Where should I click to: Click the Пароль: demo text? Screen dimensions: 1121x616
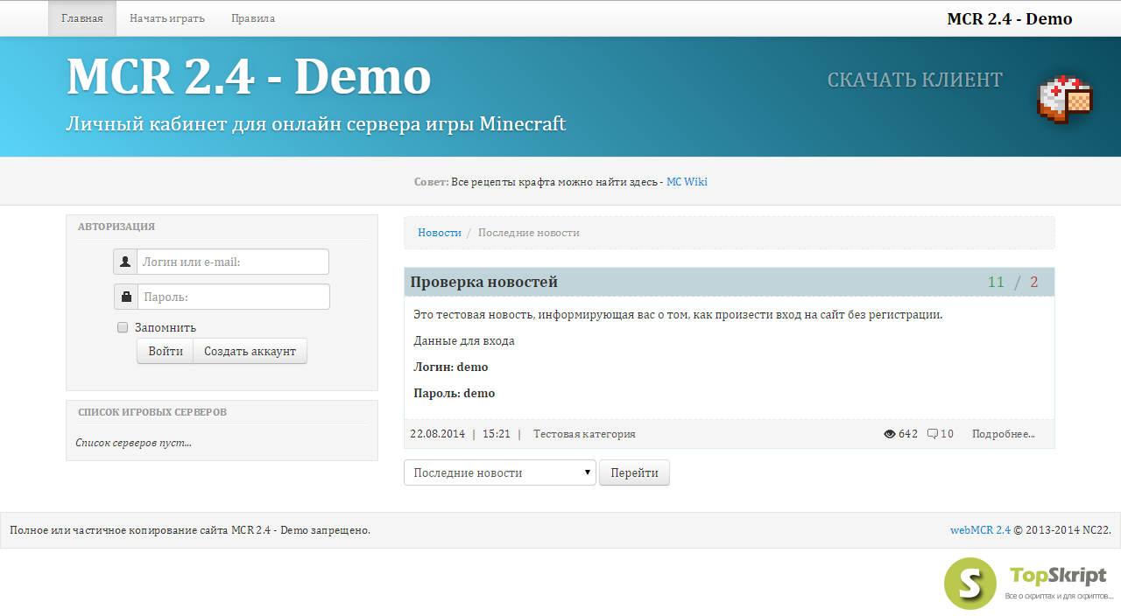(455, 393)
